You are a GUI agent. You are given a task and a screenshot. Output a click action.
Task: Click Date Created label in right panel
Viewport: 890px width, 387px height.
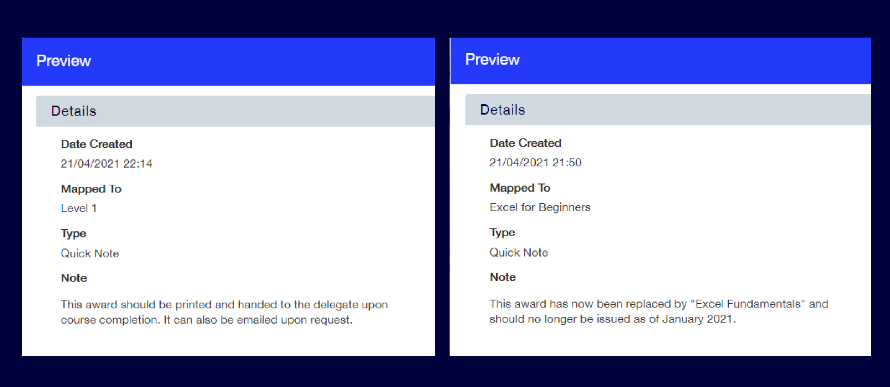click(525, 143)
